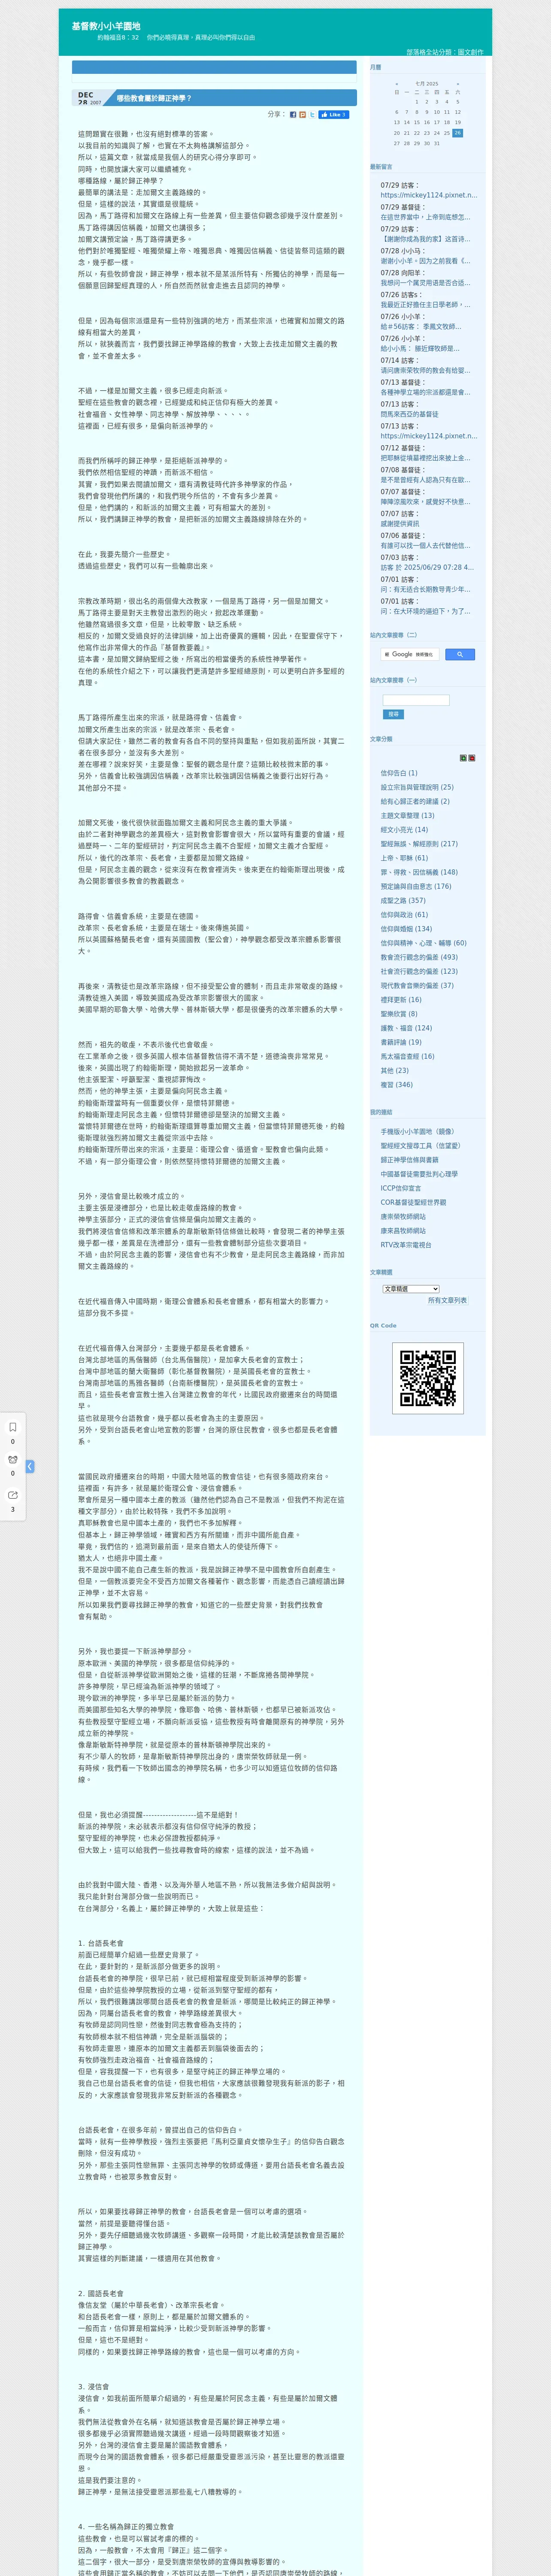551x2576 pixels.
Task: Open comment 給小小馬： 滕近輝牧師是…
Action: tap(420, 348)
